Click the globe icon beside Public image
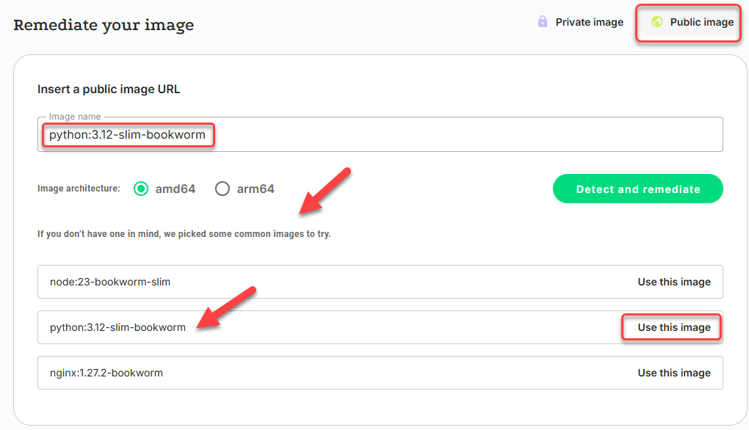The height and width of the screenshot is (430, 749). [x=657, y=21]
